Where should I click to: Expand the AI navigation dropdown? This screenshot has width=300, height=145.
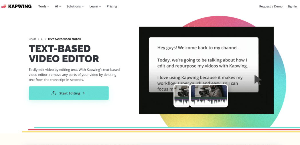click(x=58, y=6)
